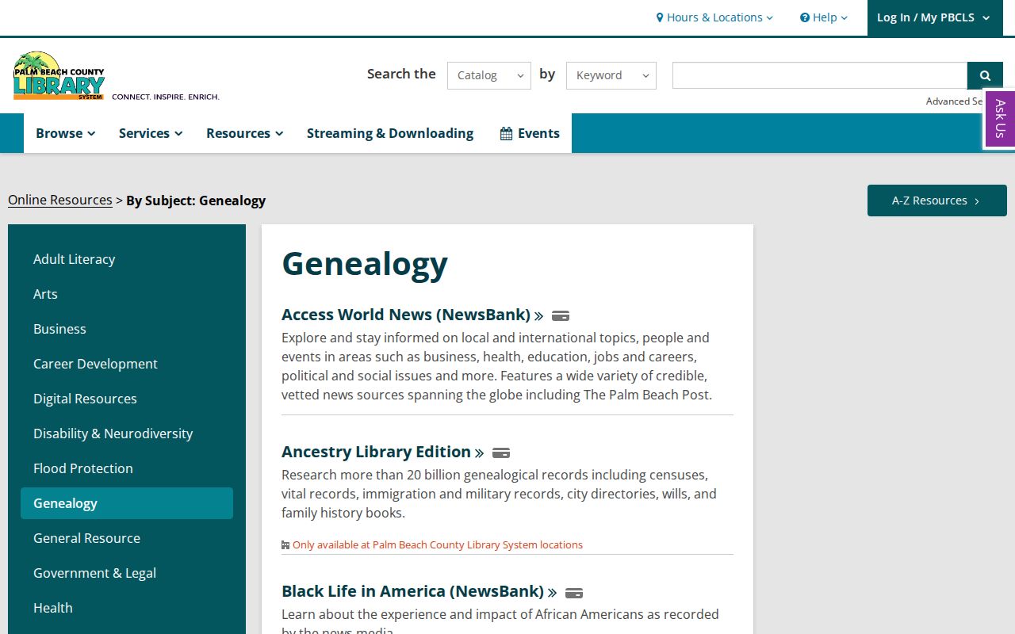Select Disability & Neurodiversity in the sidebar
Viewport: 1015px width, 634px height.
[127, 433]
